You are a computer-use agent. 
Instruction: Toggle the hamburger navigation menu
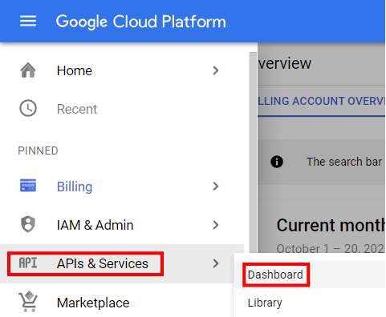click(28, 21)
